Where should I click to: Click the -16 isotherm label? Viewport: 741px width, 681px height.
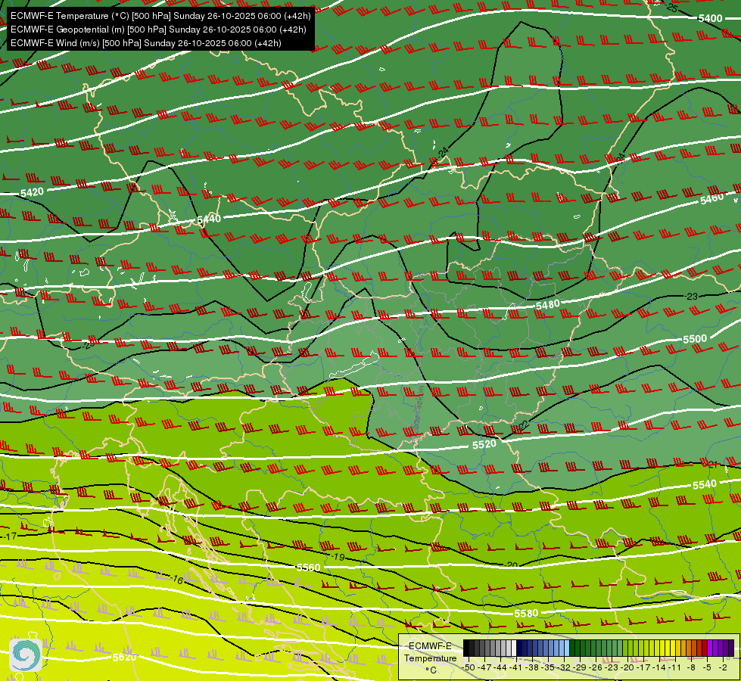tap(177, 579)
